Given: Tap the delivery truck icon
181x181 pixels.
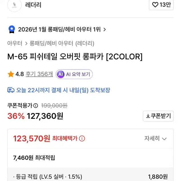Looking at the screenshot, I should [x=11, y=90].
